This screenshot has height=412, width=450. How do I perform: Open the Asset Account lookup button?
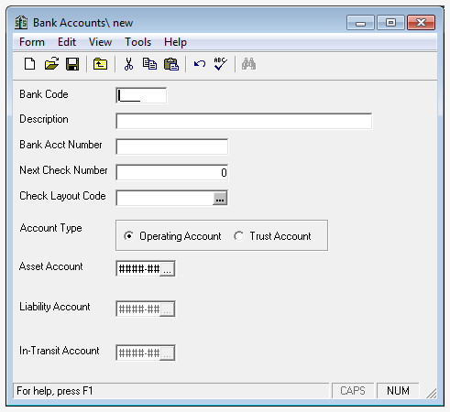pyautogui.click(x=168, y=269)
